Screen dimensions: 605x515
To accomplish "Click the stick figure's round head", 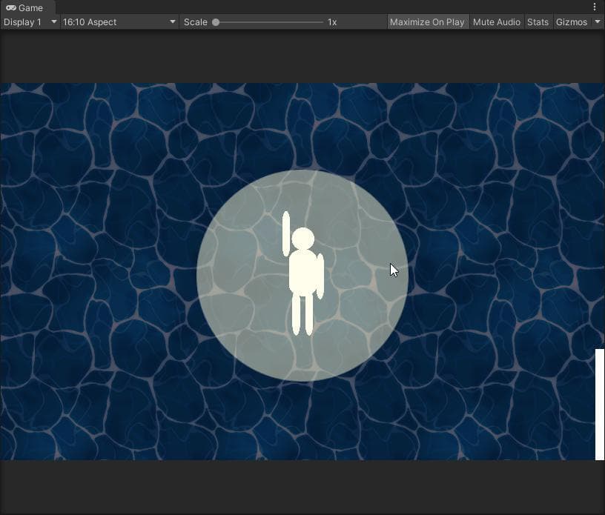I will click(303, 239).
